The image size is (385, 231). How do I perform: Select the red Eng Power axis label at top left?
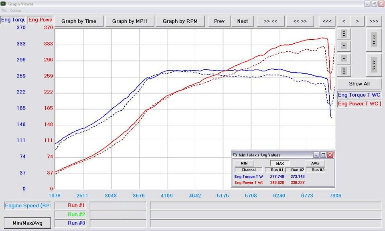coord(40,20)
